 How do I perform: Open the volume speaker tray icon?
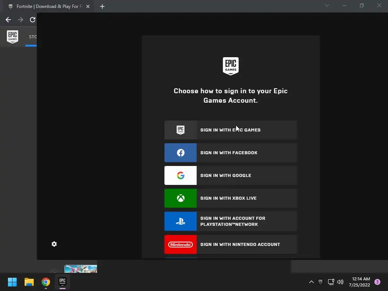[340, 282]
